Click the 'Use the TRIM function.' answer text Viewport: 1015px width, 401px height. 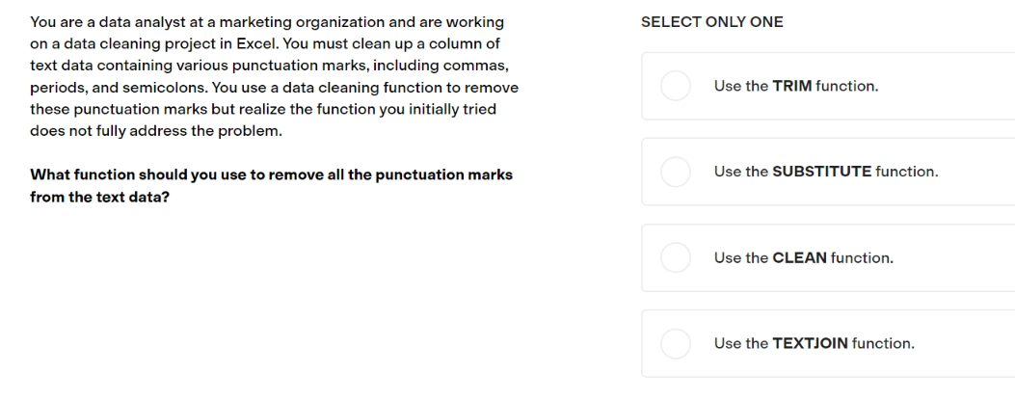[796, 86]
